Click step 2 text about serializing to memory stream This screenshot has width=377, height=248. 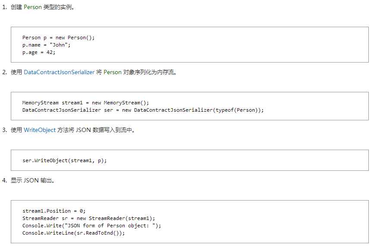94,72
